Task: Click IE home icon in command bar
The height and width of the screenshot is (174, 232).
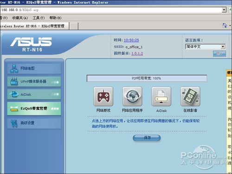Action: [225, 26]
